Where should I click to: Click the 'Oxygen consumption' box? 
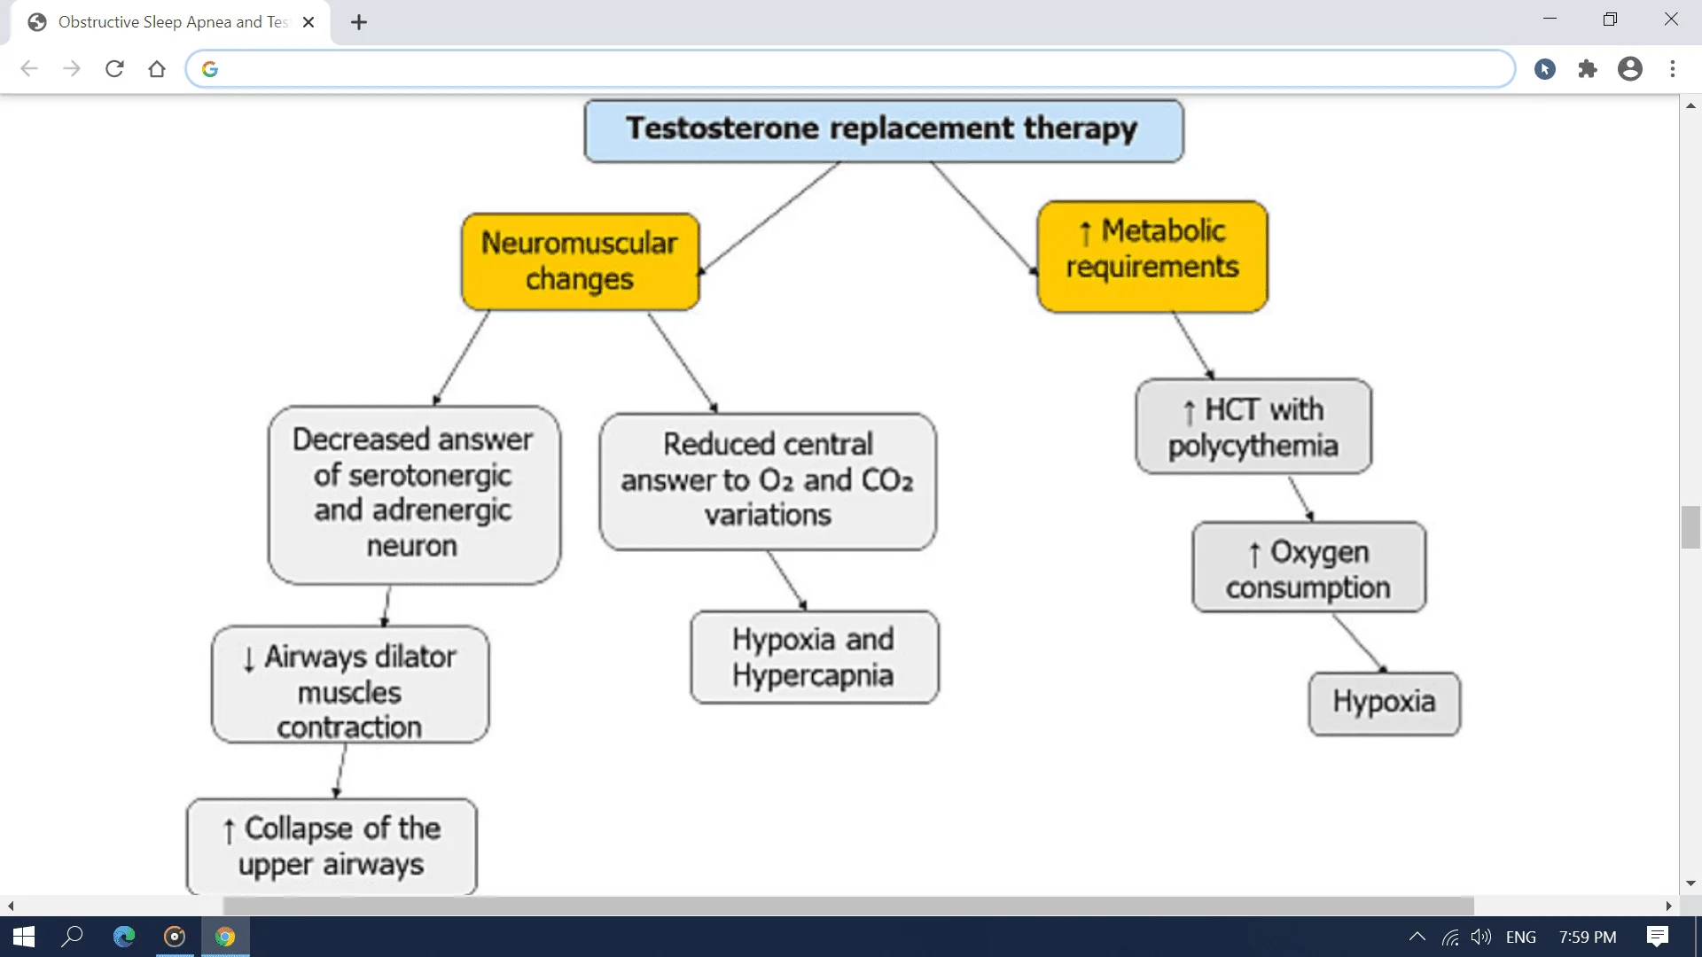(x=1309, y=567)
